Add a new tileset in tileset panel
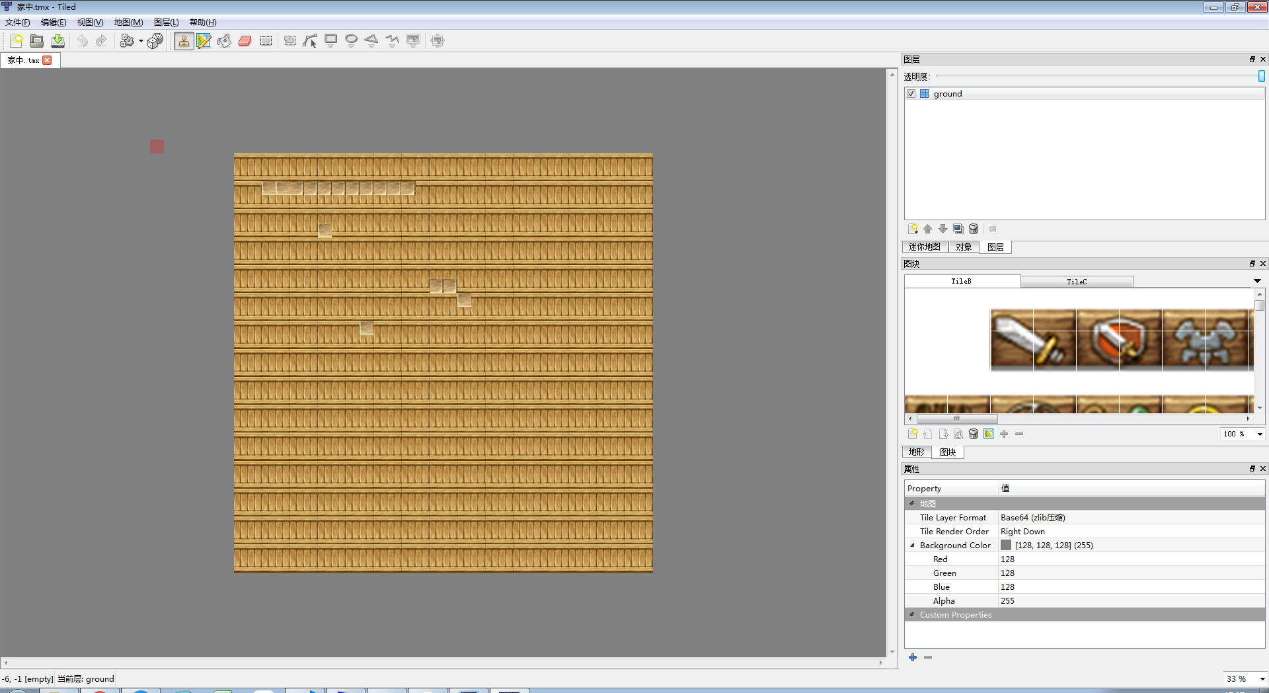The width and height of the screenshot is (1269, 693). pos(913,434)
